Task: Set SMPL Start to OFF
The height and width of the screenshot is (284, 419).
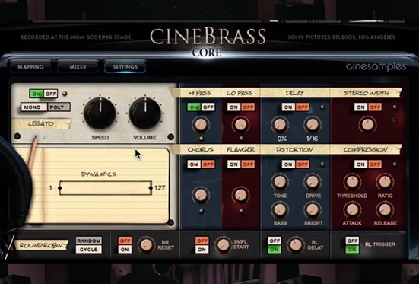Action: coord(202,241)
